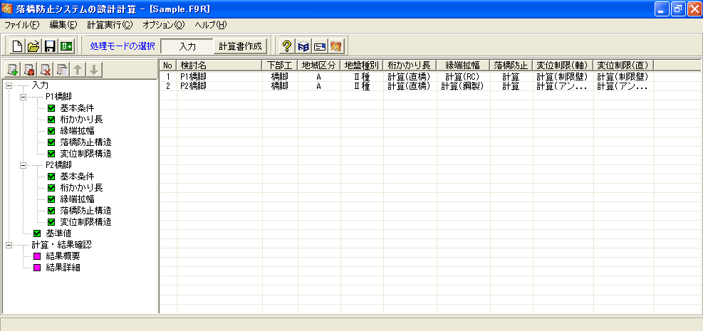Collapse the P1橋脚 tree node
The image size is (703, 331).
pyautogui.click(x=24, y=97)
